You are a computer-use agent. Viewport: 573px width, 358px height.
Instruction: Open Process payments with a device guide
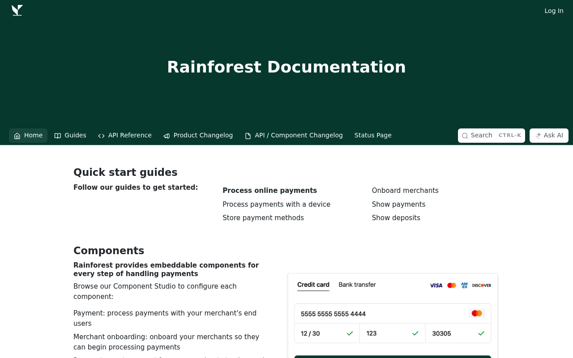tap(276, 205)
